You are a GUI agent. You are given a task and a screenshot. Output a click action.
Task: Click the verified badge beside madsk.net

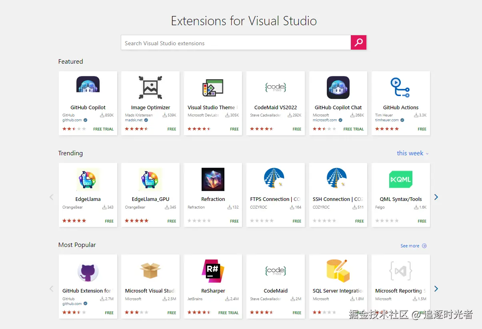click(146, 120)
